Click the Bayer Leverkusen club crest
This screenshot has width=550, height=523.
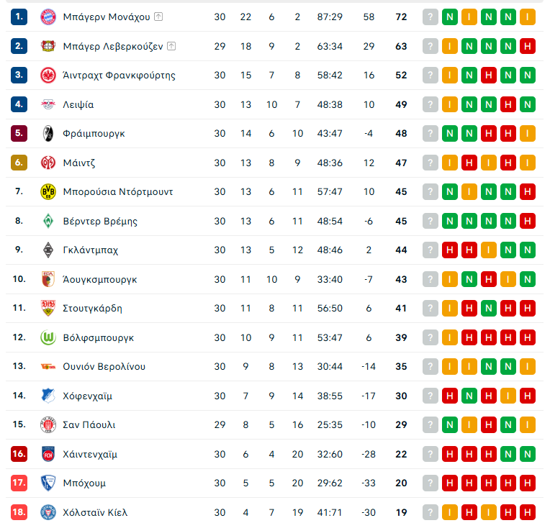click(x=48, y=46)
